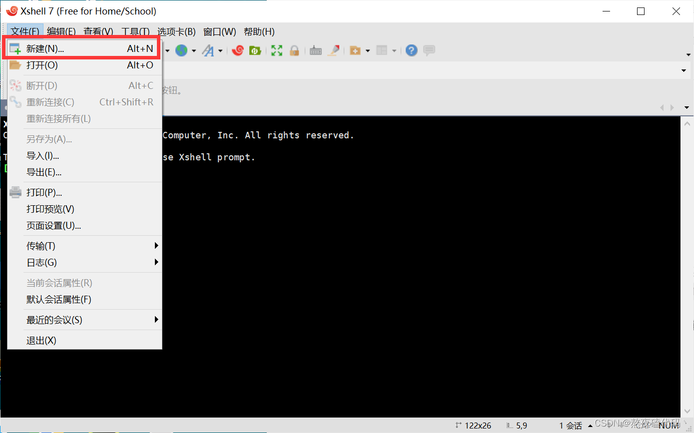Screen dimensions: 694x433
Task: Click the terminal size icon beside 122x26
Action: pos(459,426)
